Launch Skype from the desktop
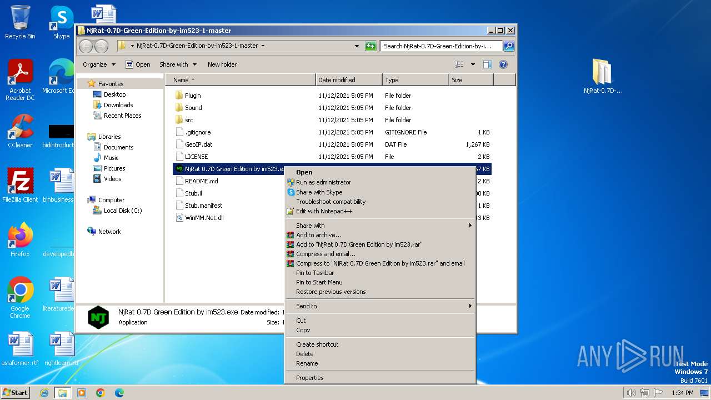 click(x=61, y=22)
